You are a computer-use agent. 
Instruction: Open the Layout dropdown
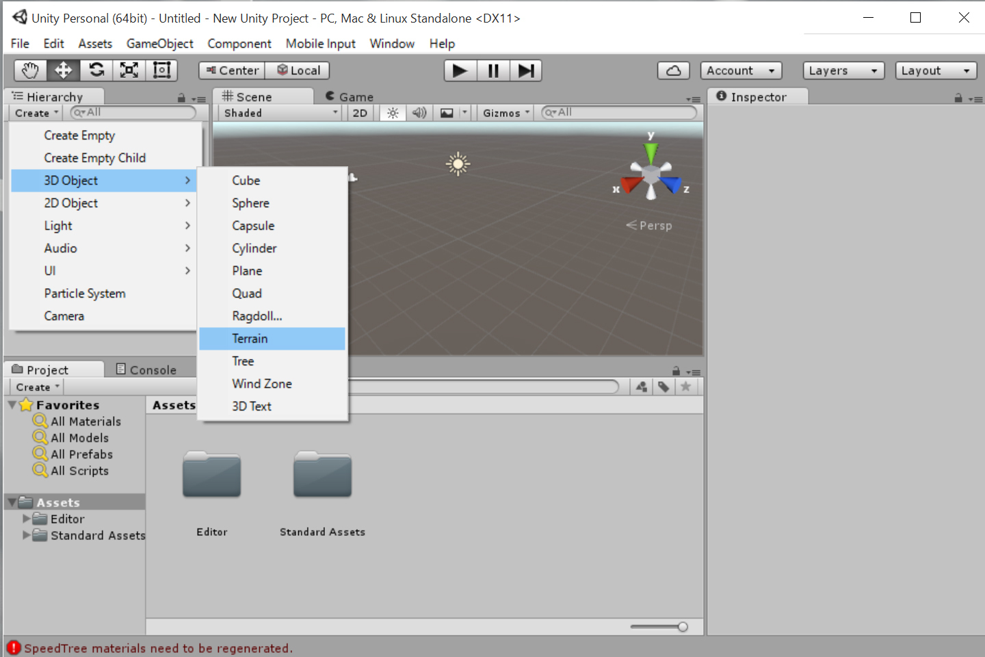936,70
